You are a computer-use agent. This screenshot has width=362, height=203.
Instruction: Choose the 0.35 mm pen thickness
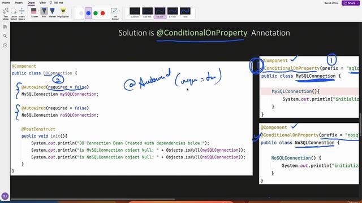click(x=147, y=12)
